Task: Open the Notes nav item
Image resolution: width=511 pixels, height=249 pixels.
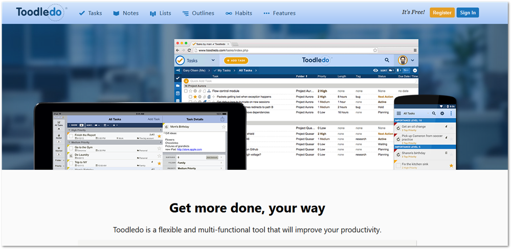Action: [126, 13]
